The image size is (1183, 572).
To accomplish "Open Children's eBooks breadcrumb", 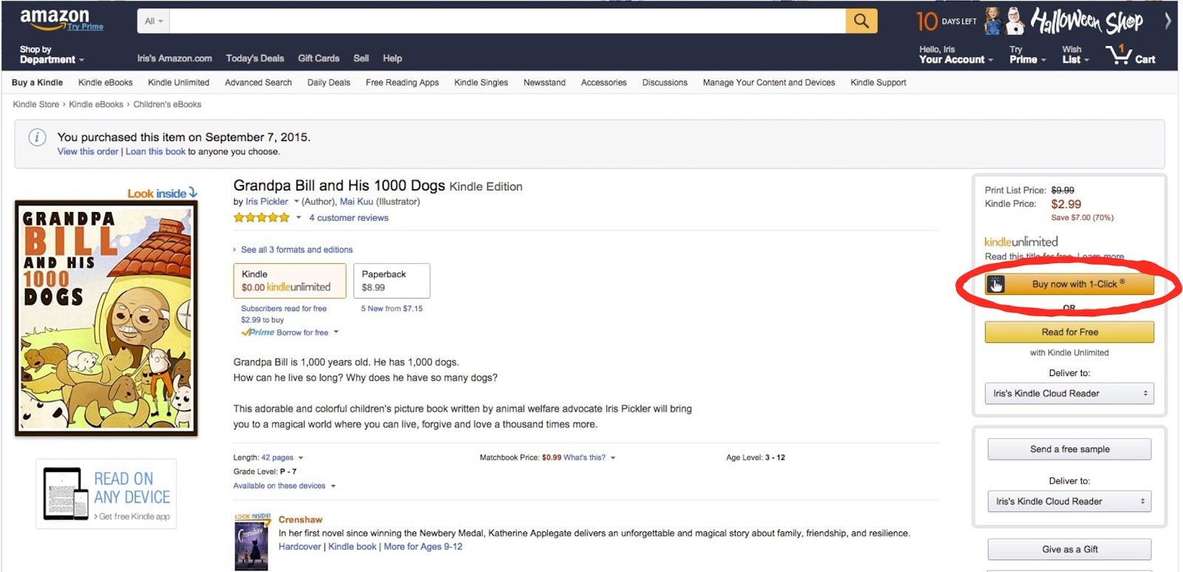I will tap(167, 104).
